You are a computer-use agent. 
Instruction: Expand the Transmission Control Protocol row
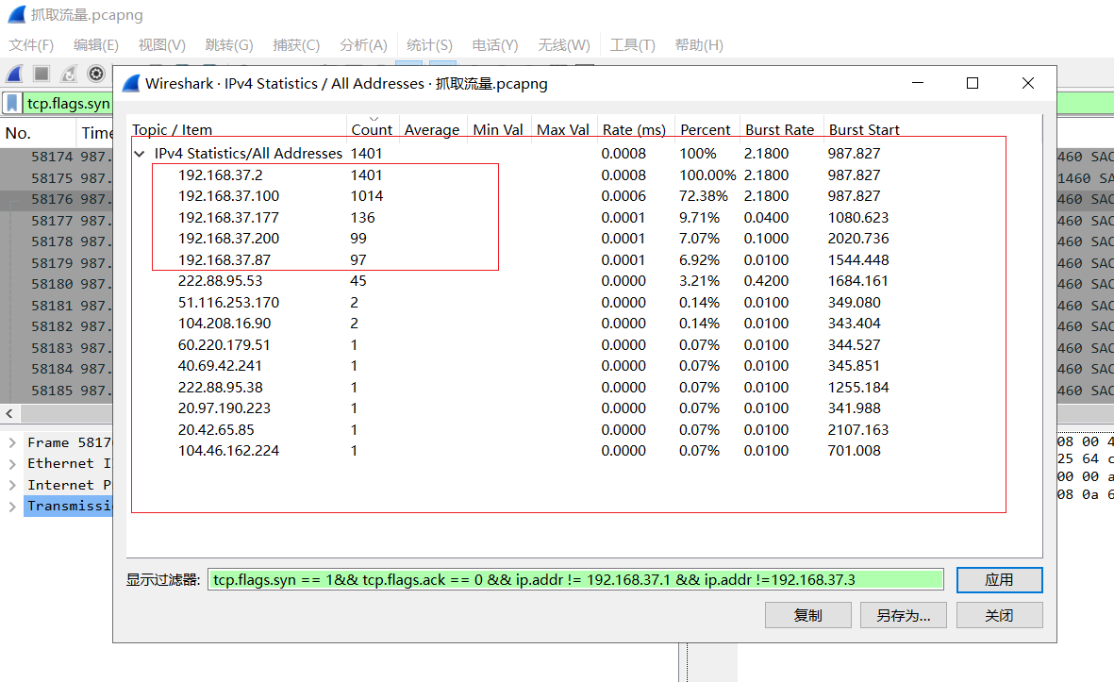pyautogui.click(x=12, y=507)
